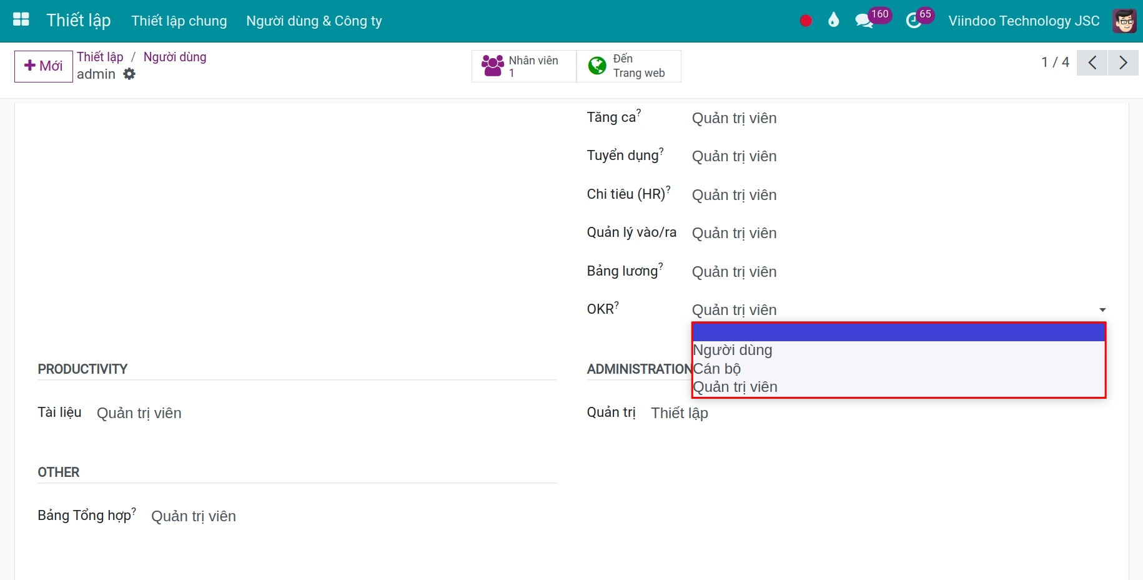Click the OTHER section heading
Image resolution: width=1143 pixels, height=580 pixels.
(x=59, y=472)
